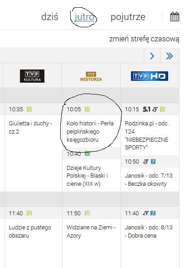This screenshot has height=268, width=194.
Task: Open the calendar date picker icon
Action: (175, 16)
